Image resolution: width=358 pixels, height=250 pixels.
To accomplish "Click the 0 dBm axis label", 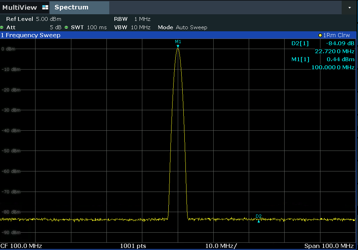I will point(8,49).
